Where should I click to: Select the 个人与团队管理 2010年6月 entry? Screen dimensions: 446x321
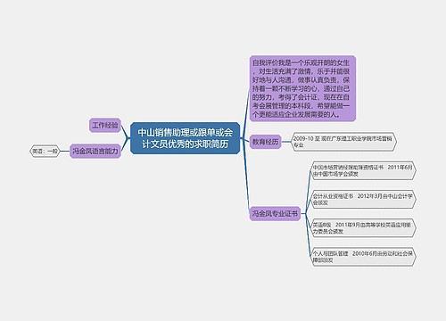tap(363, 257)
